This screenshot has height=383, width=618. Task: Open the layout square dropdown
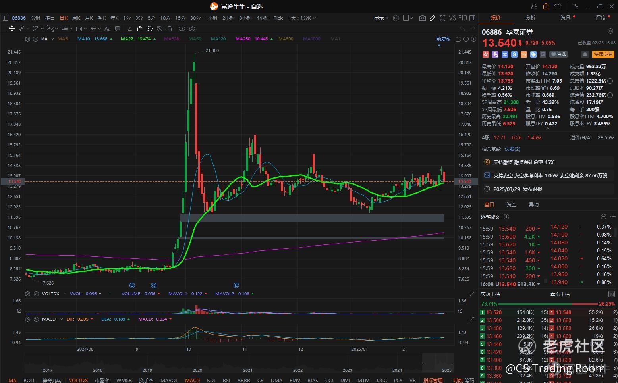pyautogui.click(x=408, y=18)
